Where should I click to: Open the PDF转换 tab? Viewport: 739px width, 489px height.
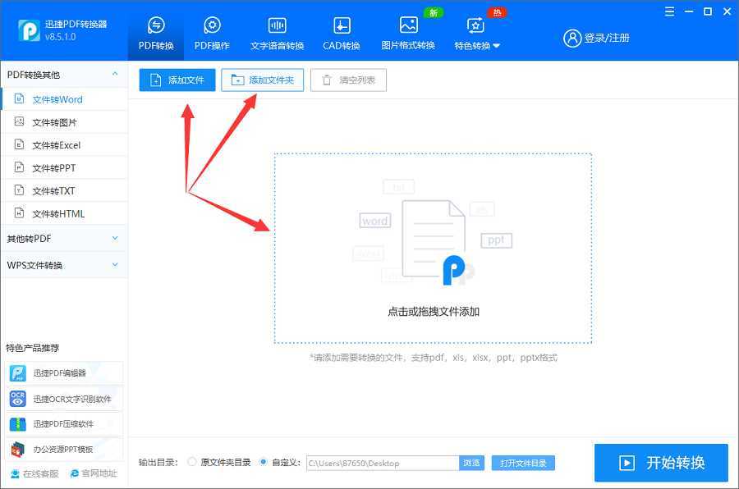pos(156,33)
